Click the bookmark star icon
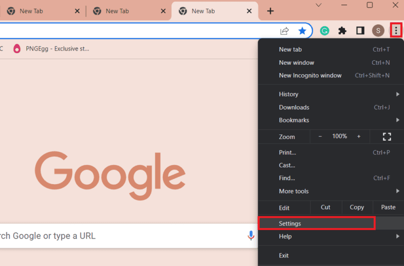Image resolution: width=404 pixels, height=266 pixels. point(302,31)
